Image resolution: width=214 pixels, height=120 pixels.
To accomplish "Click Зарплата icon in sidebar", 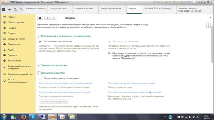I will [x=4, y=55].
